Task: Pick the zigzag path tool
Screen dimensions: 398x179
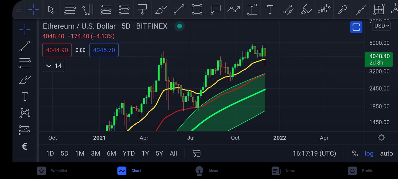Action: pyautogui.click(x=233, y=9)
